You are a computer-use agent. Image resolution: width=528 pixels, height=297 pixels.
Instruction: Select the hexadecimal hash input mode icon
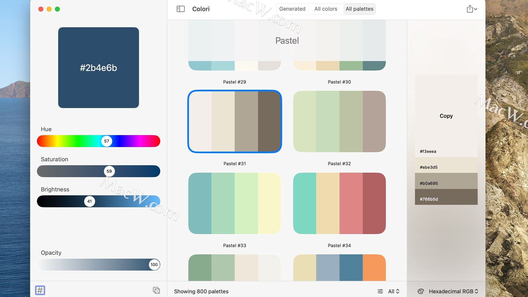pyautogui.click(x=40, y=290)
